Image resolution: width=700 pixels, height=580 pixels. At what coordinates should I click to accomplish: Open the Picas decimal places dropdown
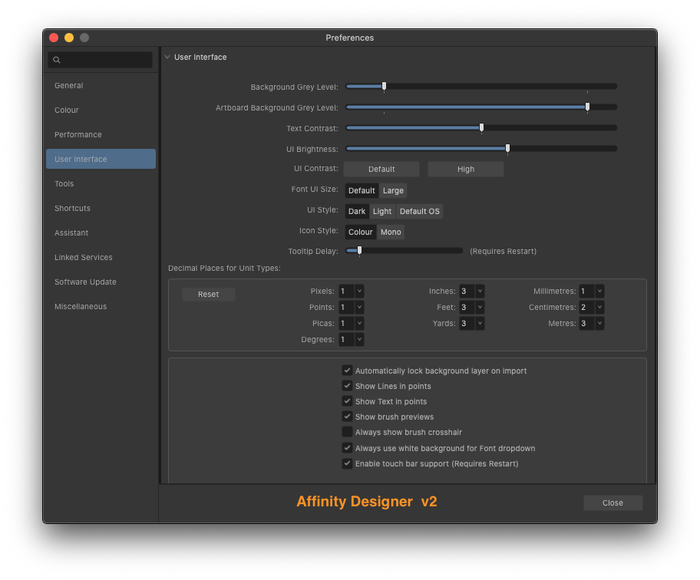pos(359,323)
